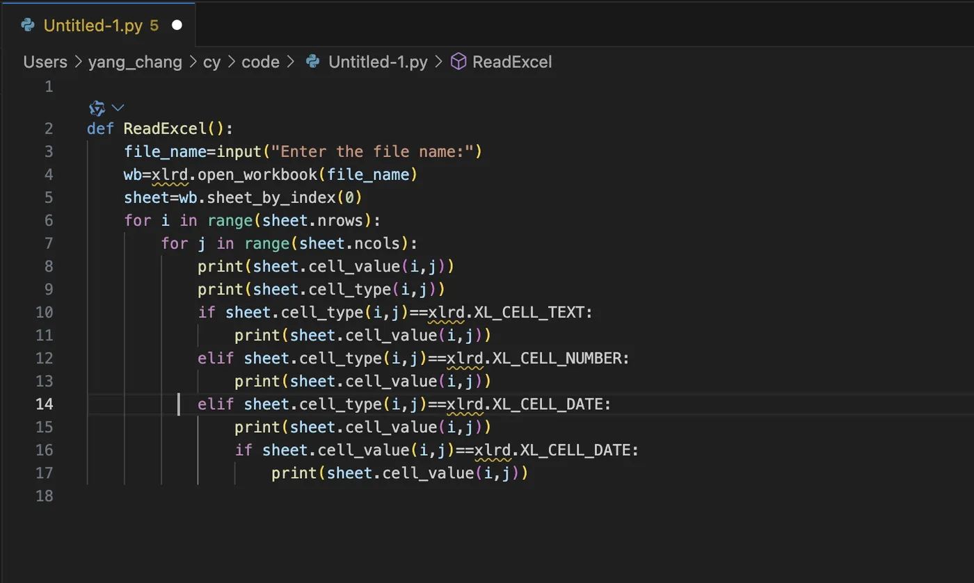The image size is (974, 583).
Task: Click 'cell_type' on line 9
Action: tap(350, 289)
